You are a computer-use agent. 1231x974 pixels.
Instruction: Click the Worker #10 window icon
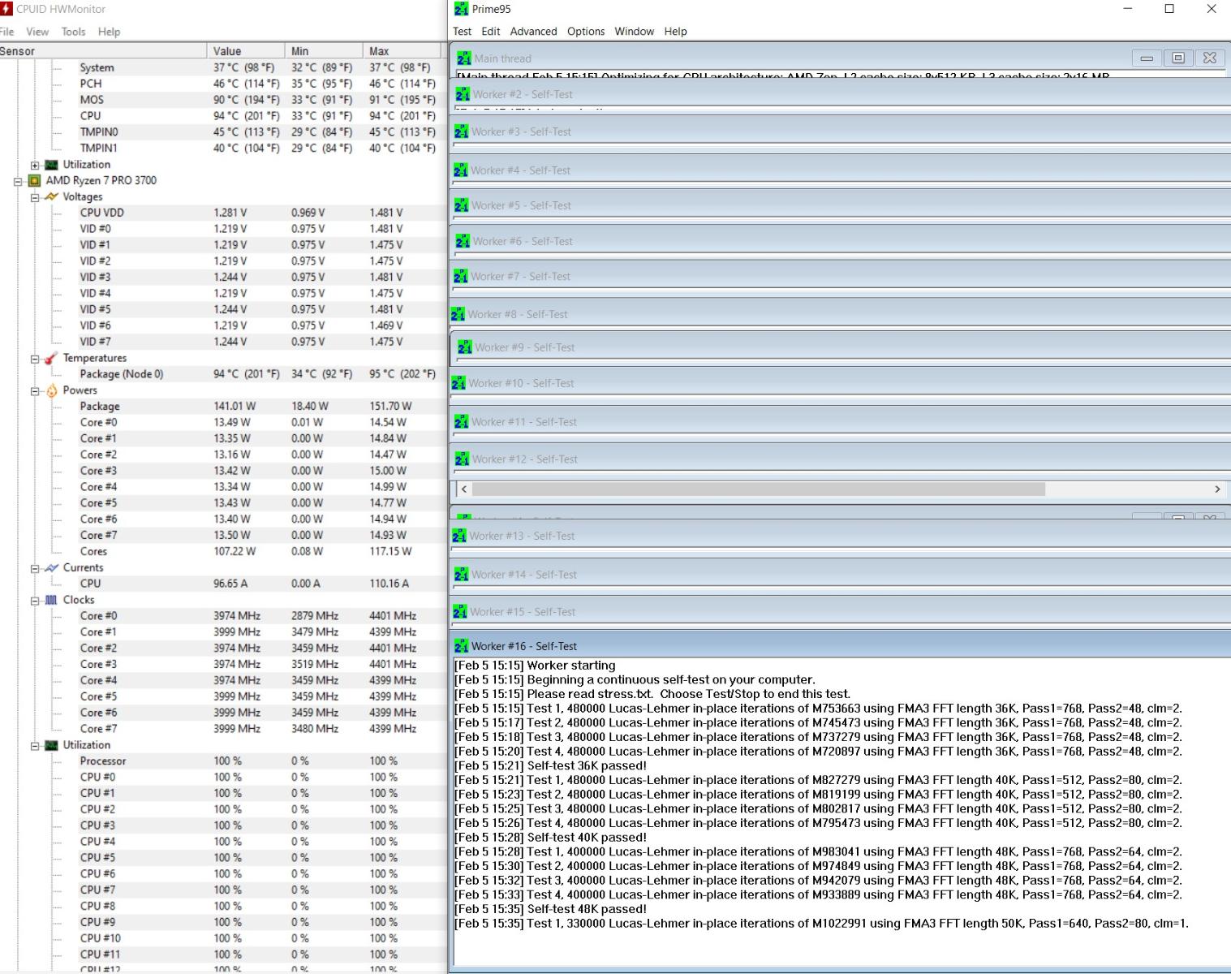coord(458,383)
